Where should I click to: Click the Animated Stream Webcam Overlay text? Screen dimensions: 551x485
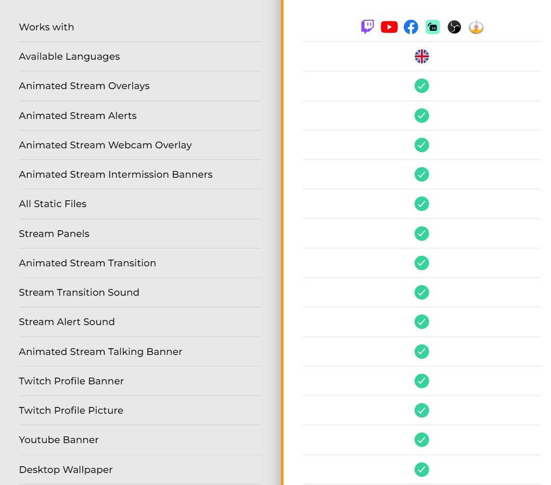tap(105, 145)
